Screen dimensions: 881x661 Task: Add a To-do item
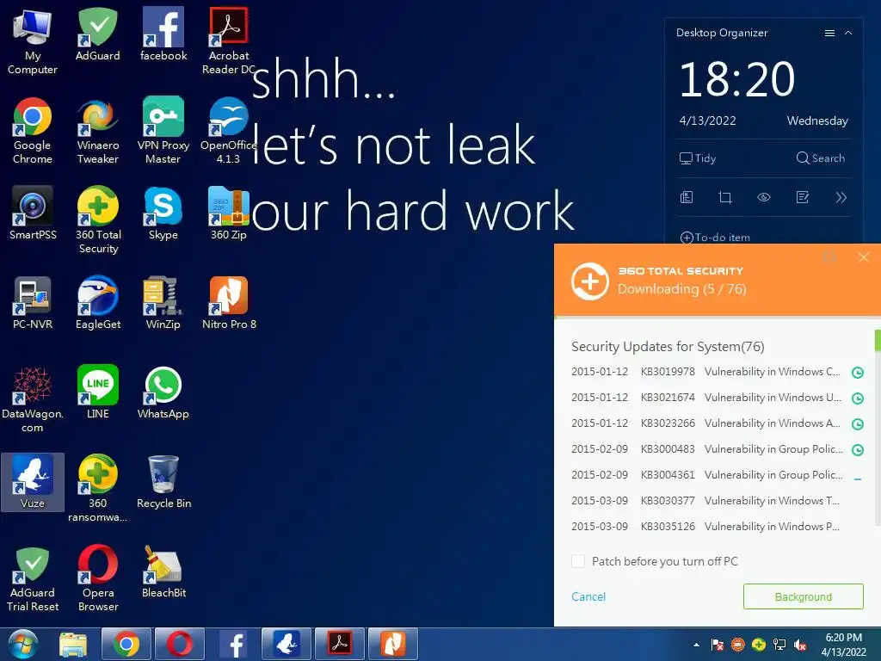point(715,238)
